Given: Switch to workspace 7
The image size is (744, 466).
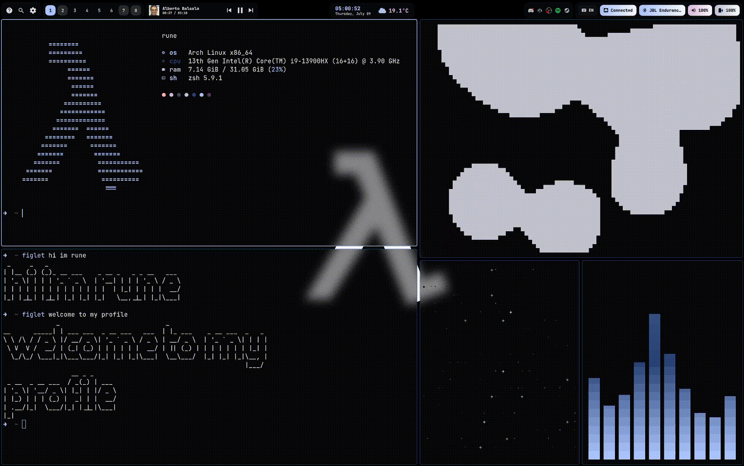Looking at the screenshot, I should [x=123, y=10].
